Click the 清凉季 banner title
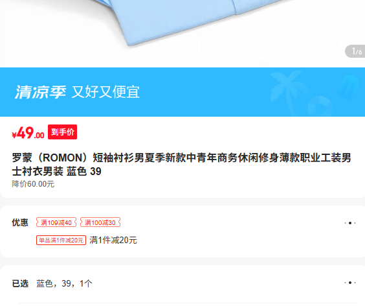 [41, 92]
